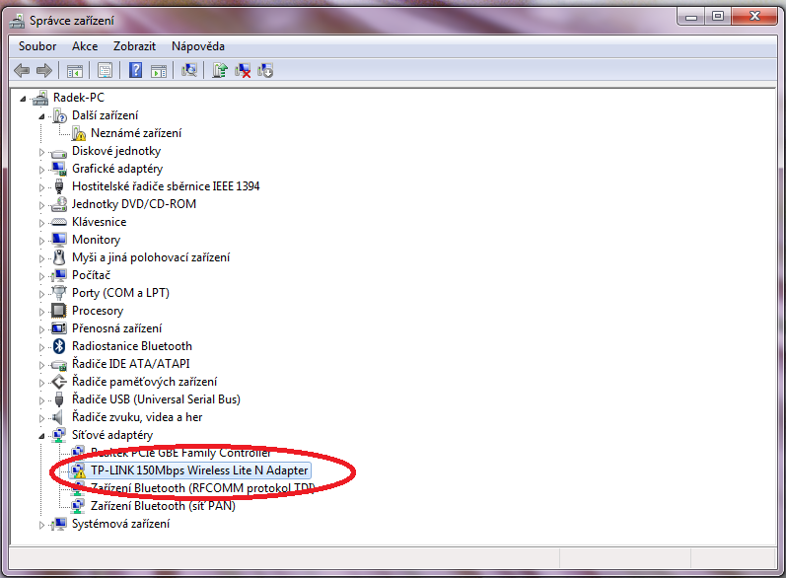
Task: Click the Bluetooth radio icon
Action: (59, 346)
